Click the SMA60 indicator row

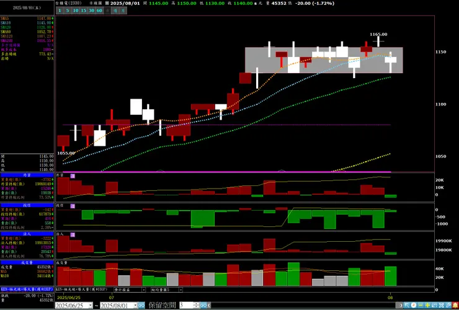coord(27,32)
